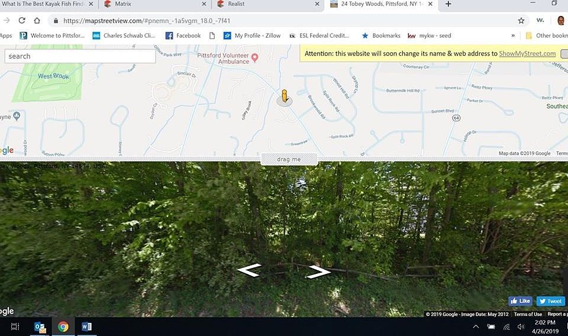This screenshot has height=336, width=568.
Task: Open new browser tab with plus button
Action: pyautogui.click(x=448, y=4)
